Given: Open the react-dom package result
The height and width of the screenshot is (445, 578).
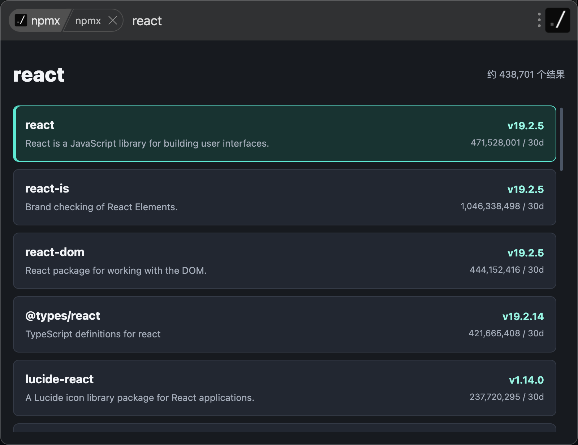Looking at the screenshot, I should [x=285, y=261].
